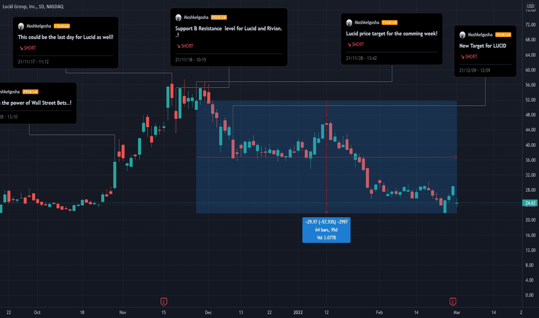The width and height of the screenshot is (539, 318).
Task: Open idea "This could be the last day for Lucid as well!"
Action: coord(66,37)
